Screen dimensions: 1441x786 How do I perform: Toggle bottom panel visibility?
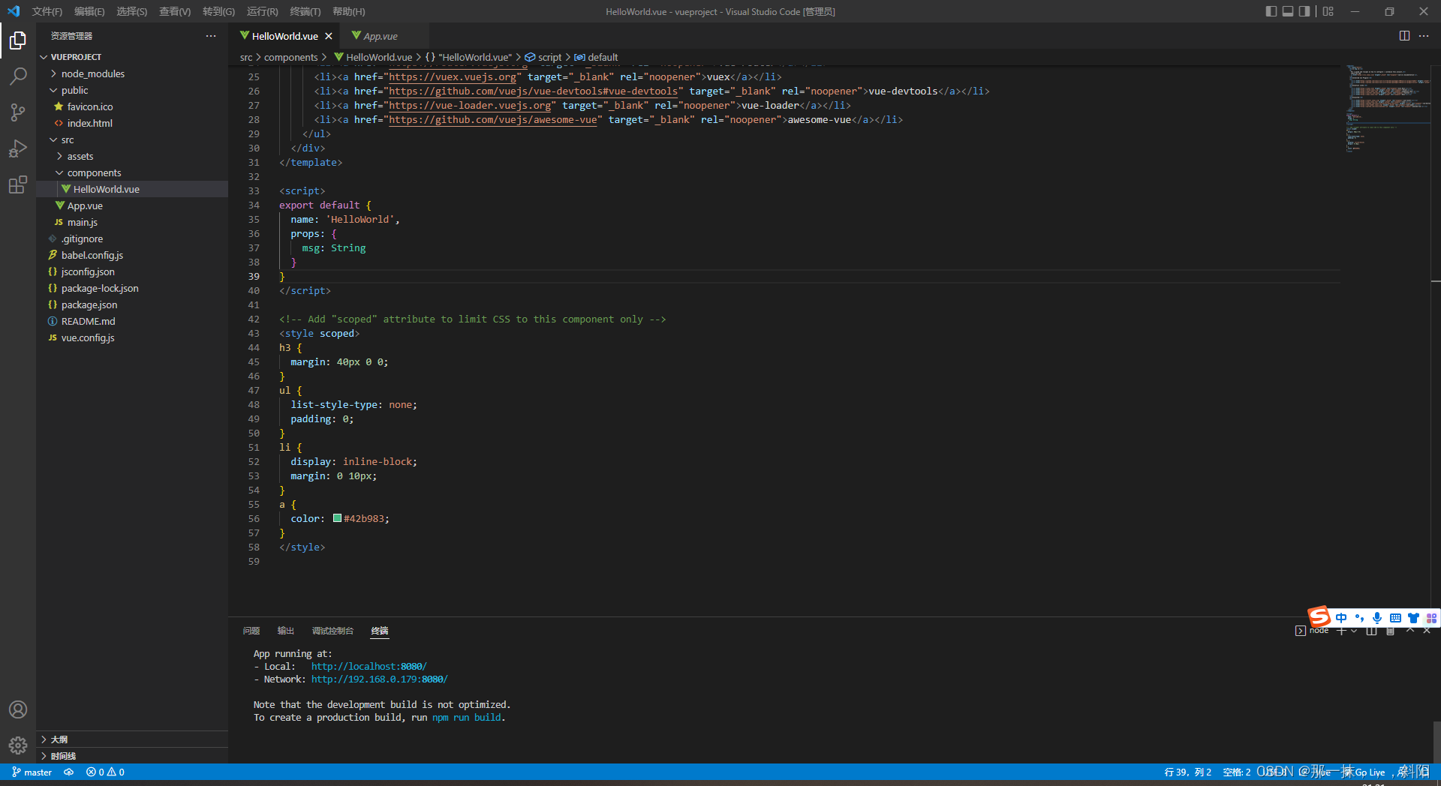point(1288,11)
